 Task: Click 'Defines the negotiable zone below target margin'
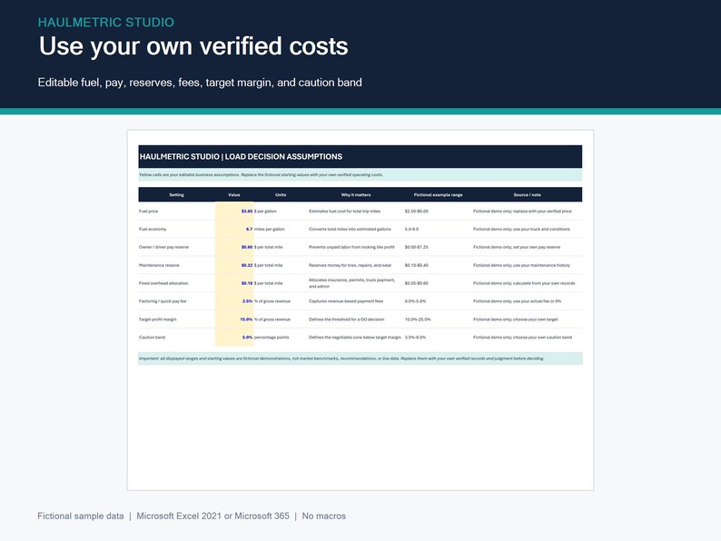(355, 338)
